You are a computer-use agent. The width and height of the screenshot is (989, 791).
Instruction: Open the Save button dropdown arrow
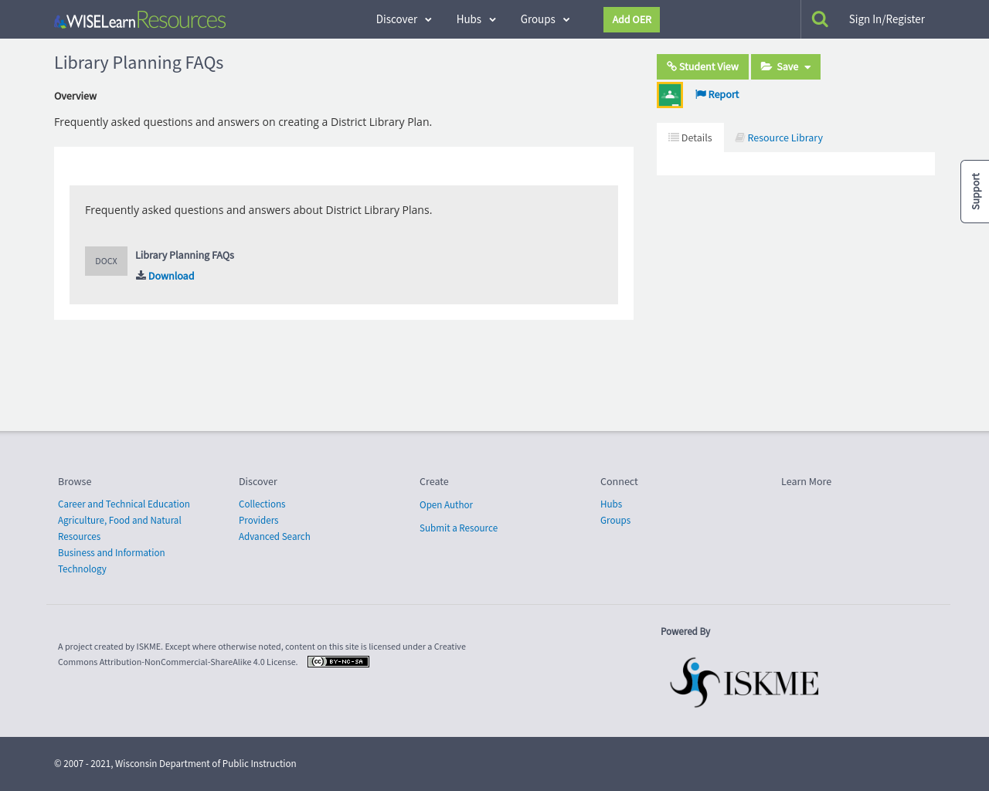coord(808,66)
